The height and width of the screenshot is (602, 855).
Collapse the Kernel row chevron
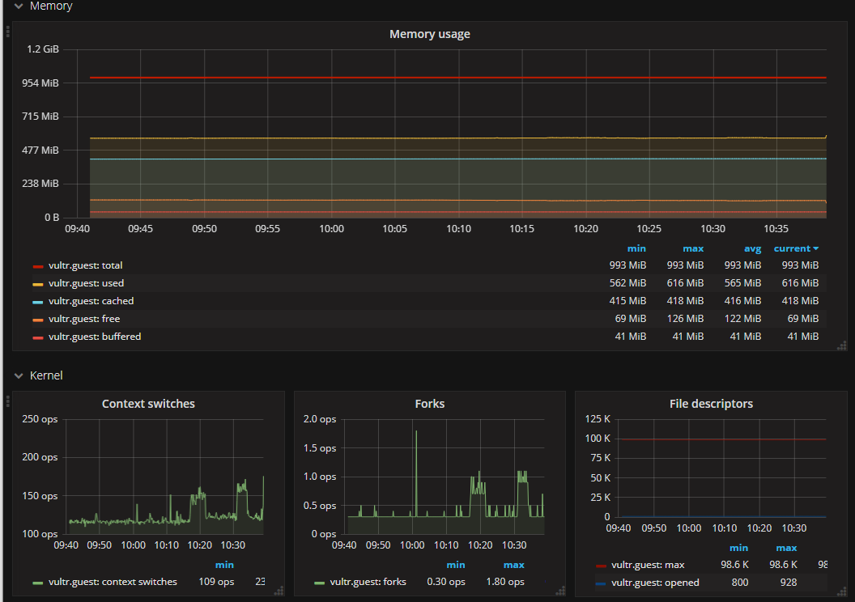click(19, 375)
